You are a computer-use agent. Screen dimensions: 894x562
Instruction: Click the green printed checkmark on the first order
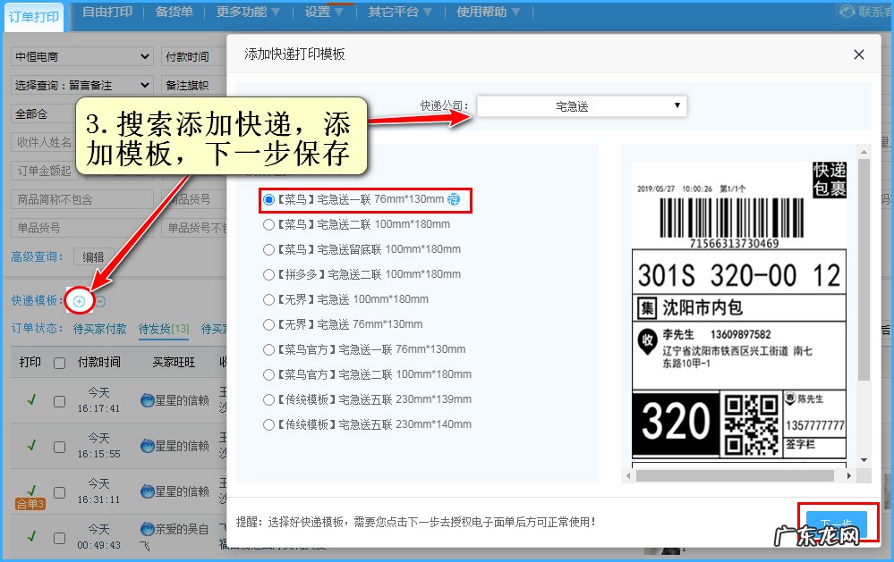coord(32,398)
